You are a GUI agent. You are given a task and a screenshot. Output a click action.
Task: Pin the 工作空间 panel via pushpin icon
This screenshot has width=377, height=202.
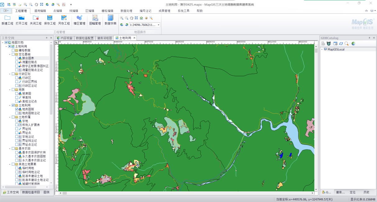coord(47,38)
